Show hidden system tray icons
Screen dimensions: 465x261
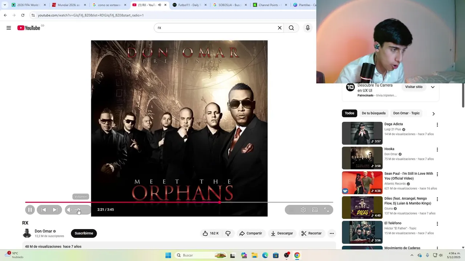pos(412,255)
